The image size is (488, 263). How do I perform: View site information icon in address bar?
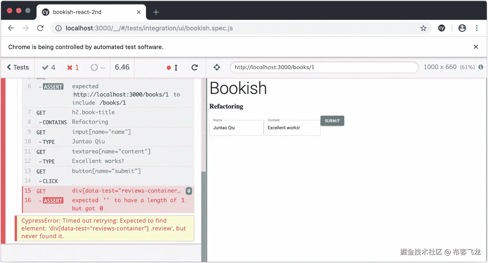coord(59,28)
